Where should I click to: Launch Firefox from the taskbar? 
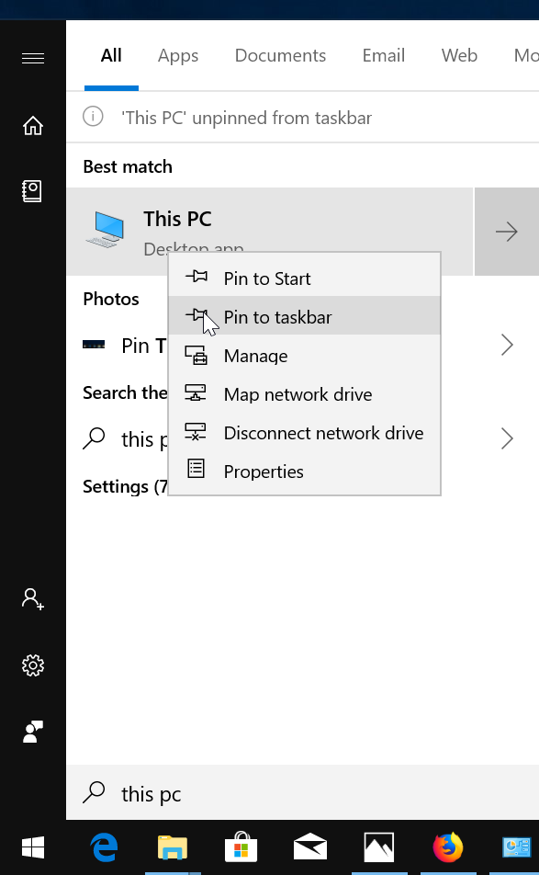(447, 847)
